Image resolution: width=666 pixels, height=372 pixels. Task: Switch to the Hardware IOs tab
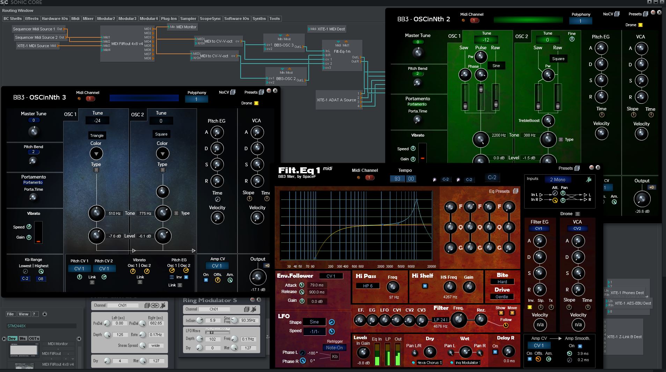tap(55, 19)
